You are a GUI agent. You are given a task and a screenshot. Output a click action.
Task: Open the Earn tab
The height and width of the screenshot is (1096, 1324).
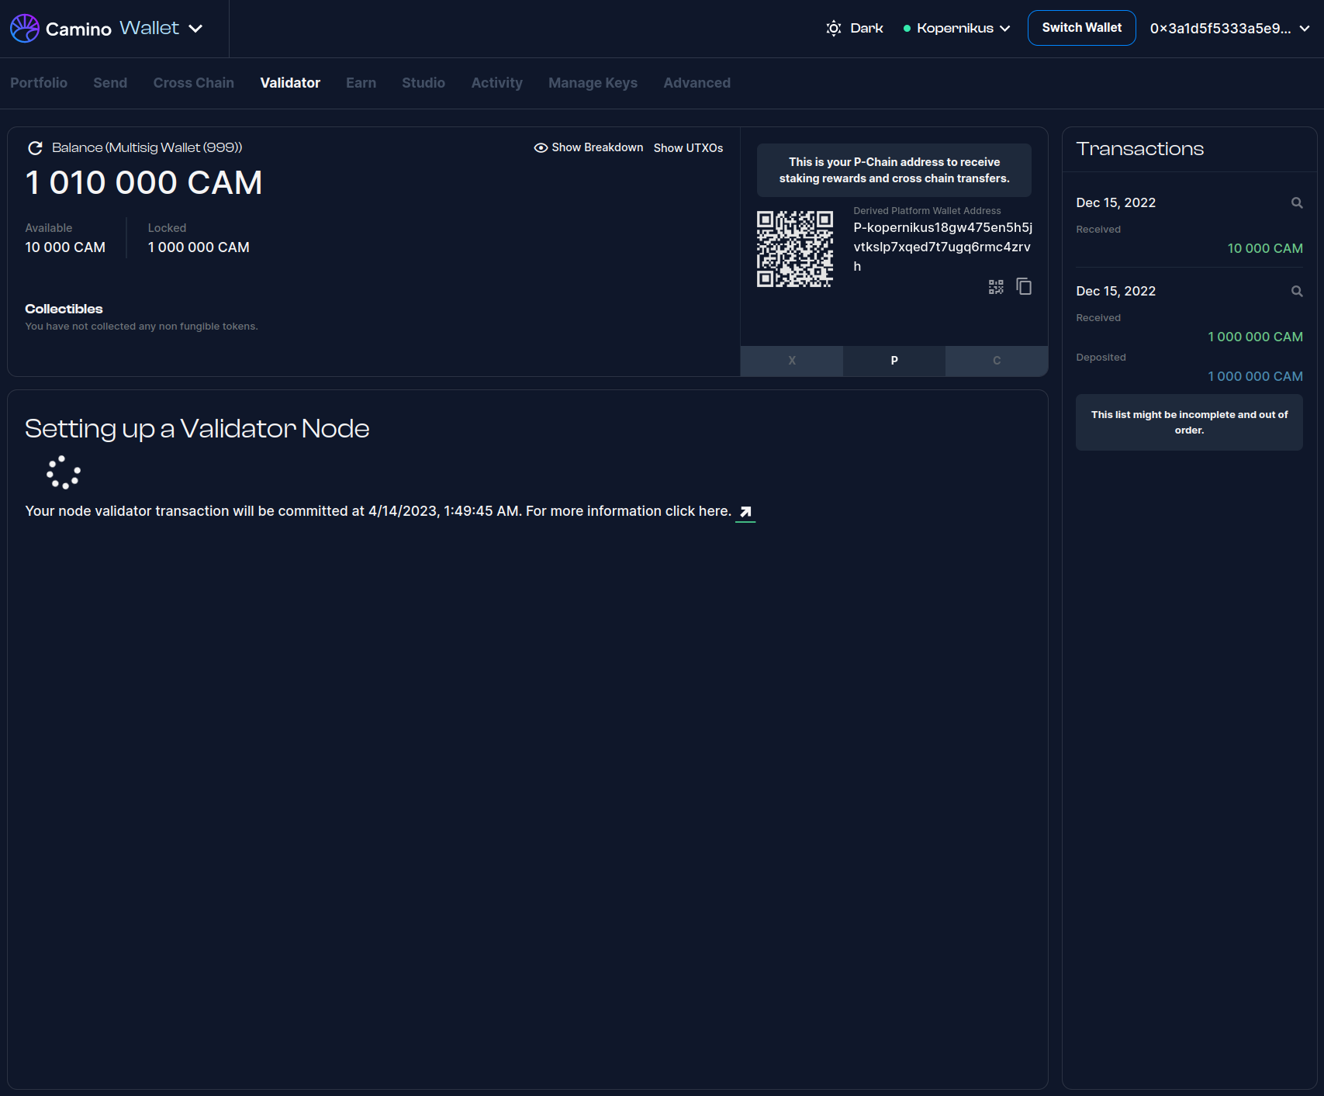pyautogui.click(x=361, y=83)
